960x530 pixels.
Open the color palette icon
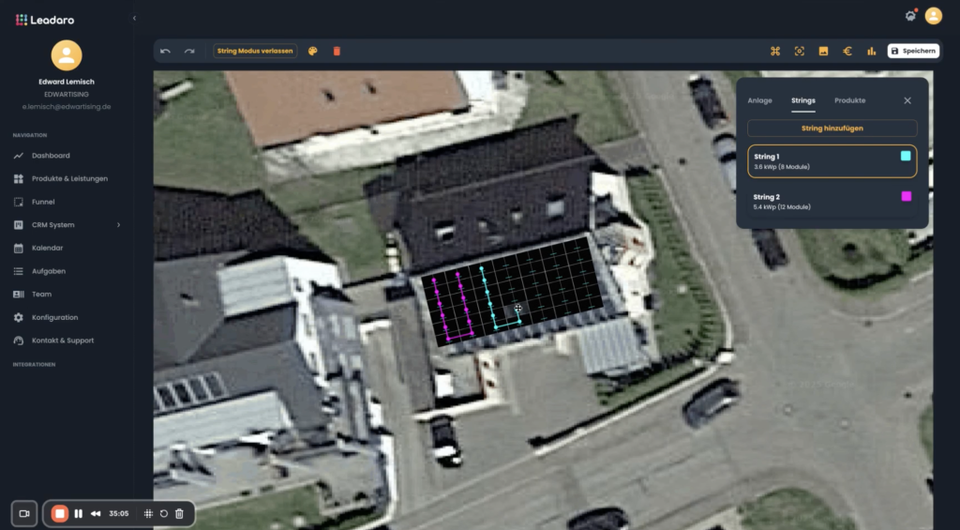tap(313, 51)
